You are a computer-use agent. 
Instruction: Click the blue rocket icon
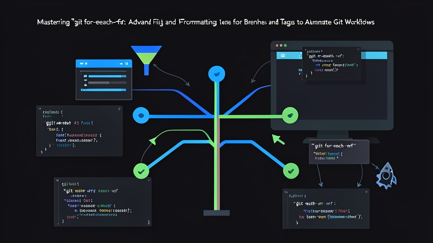[386, 176]
